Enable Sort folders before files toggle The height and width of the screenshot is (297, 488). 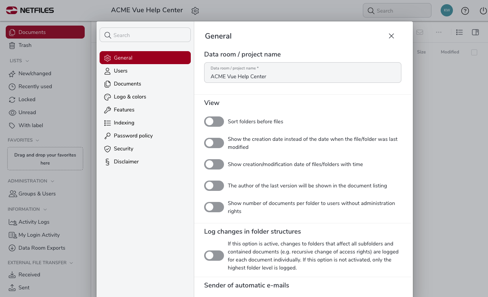pyautogui.click(x=214, y=122)
